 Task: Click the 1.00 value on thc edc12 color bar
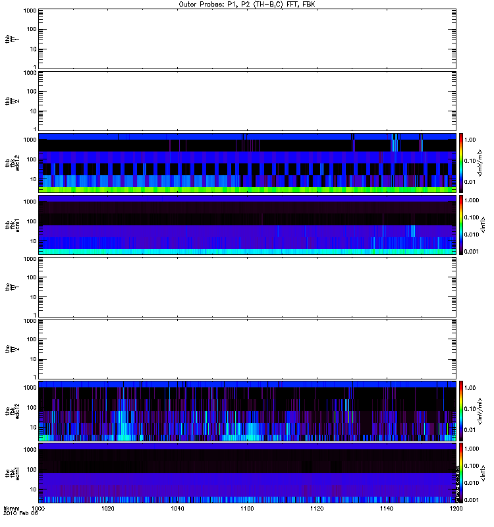(x=470, y=388)
